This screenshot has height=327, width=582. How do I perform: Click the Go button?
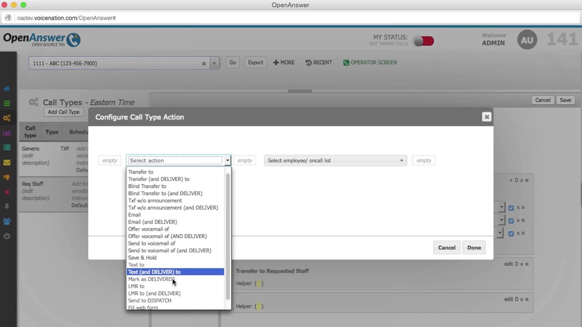click(x=232, y=63)
